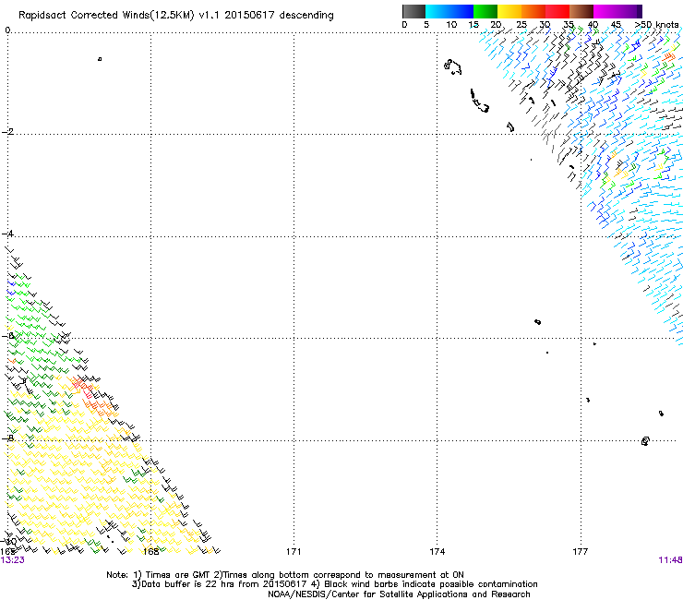The height and width of the screenshot is (600, 683).
Task: Click the brown 35-40 knots color bar segment
Action: [581, 11]
